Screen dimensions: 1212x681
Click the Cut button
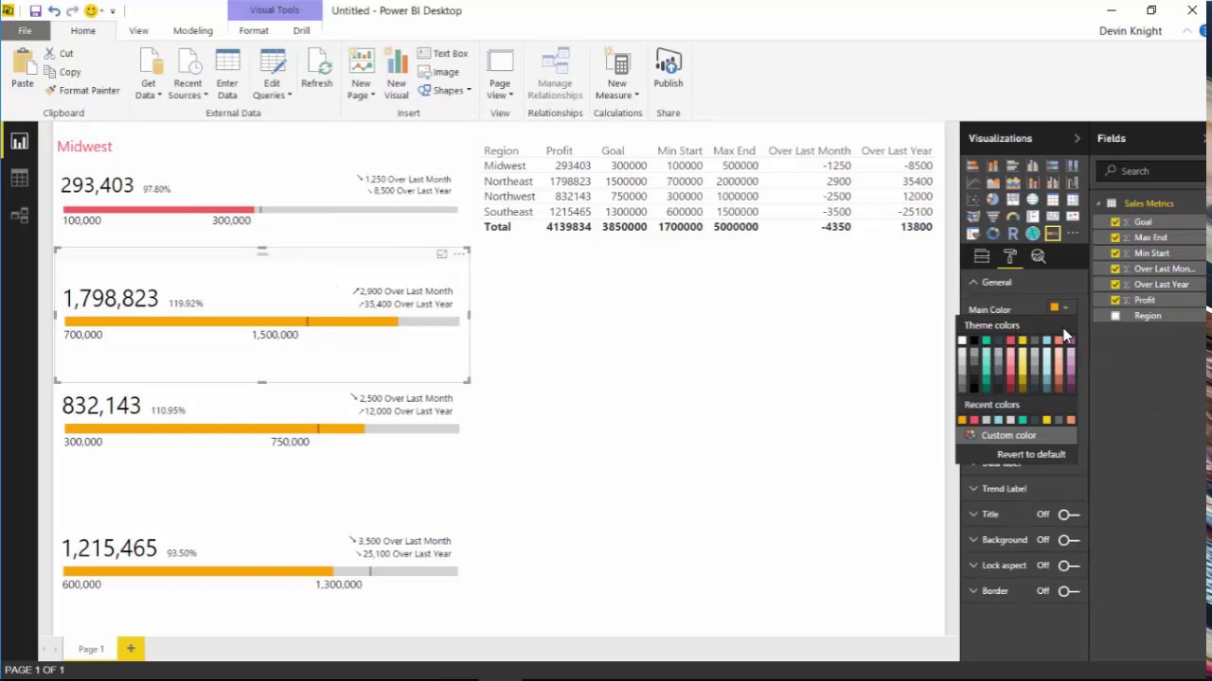[59, 53]
